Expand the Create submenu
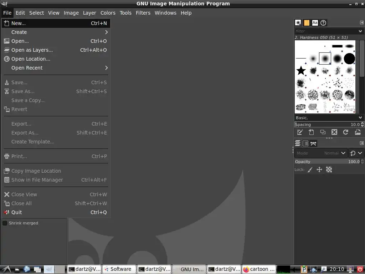The width and height of the screenshot is (365, 274). click(56, 32)
